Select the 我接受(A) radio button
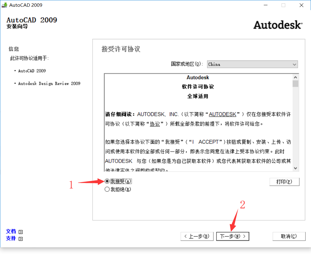Screen dimensions: 311x263 point(107,181)
